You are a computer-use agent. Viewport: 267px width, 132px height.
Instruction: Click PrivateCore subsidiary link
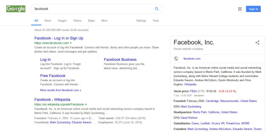click(233, 123)
